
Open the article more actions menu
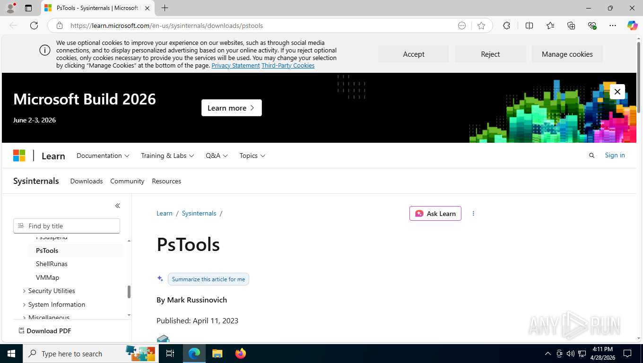(x=473, y=214)
